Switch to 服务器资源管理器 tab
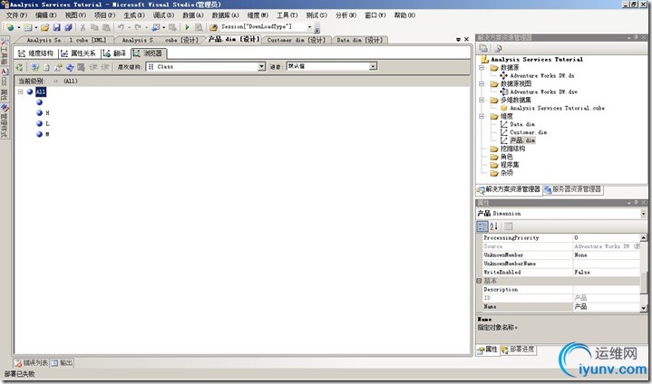Screen dimensions: 652x384 point(573,189)
